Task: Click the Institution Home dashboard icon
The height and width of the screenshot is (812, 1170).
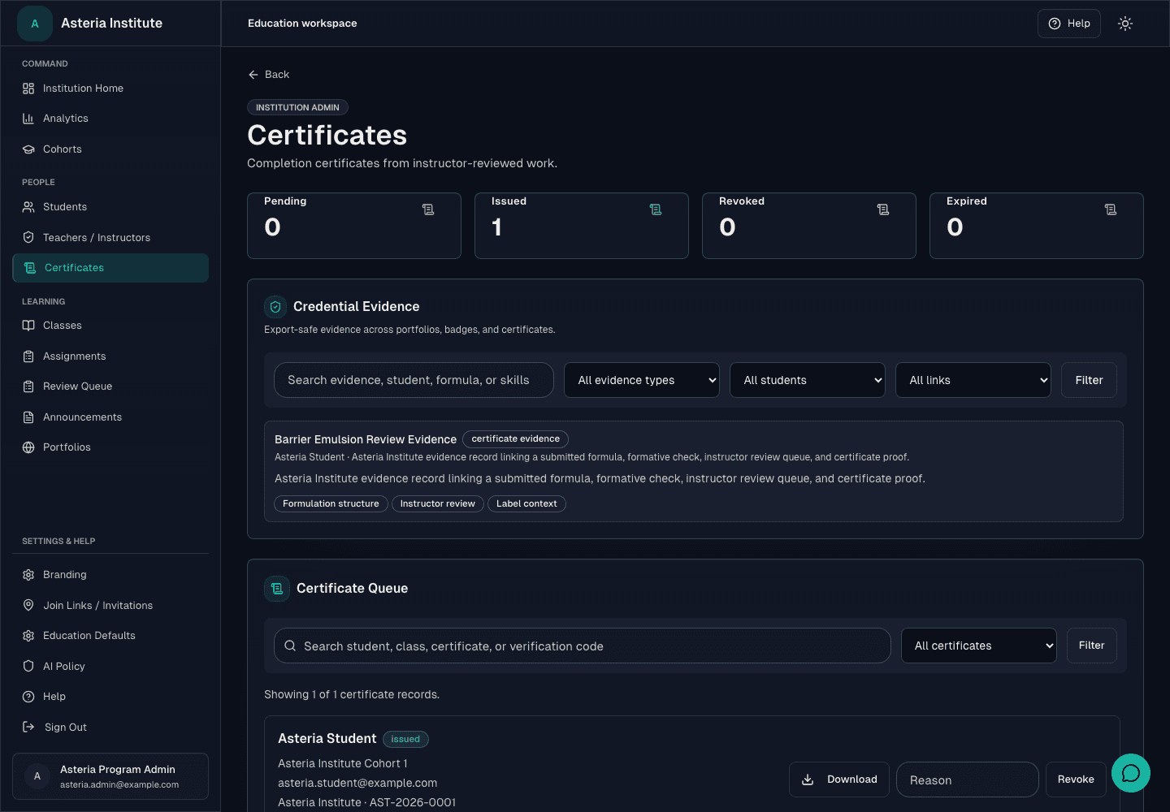Action: click(28, 89)
